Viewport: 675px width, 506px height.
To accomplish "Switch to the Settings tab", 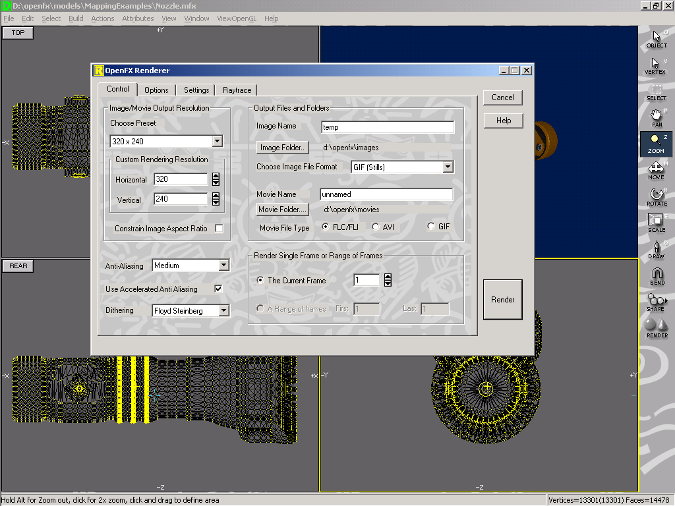I will click(196, 90).
